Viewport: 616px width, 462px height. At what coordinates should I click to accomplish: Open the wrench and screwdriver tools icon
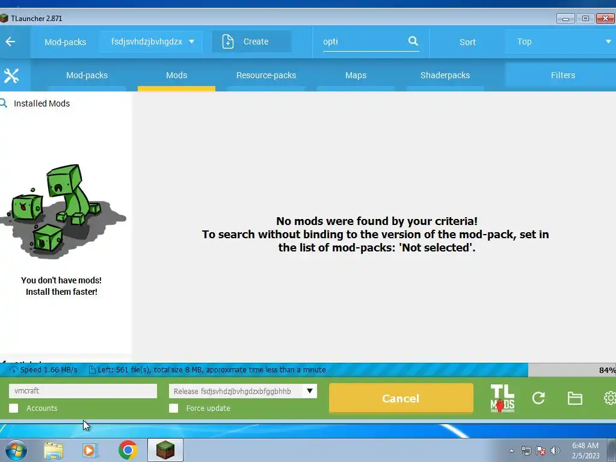(11, 75)
